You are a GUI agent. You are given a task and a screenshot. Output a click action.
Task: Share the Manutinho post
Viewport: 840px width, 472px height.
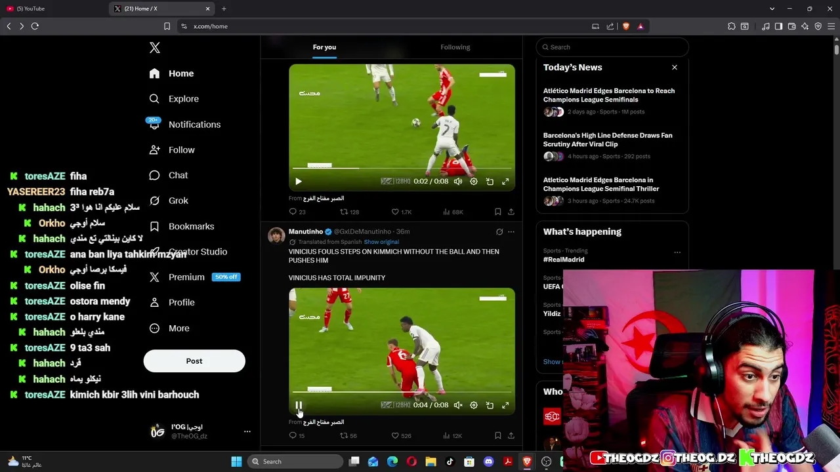click(x=511, y=435)
